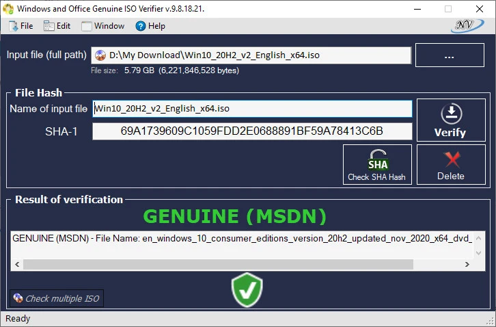Click the Ready status bar text
Viewport: 496px width, 327px height.
point(18,318)
